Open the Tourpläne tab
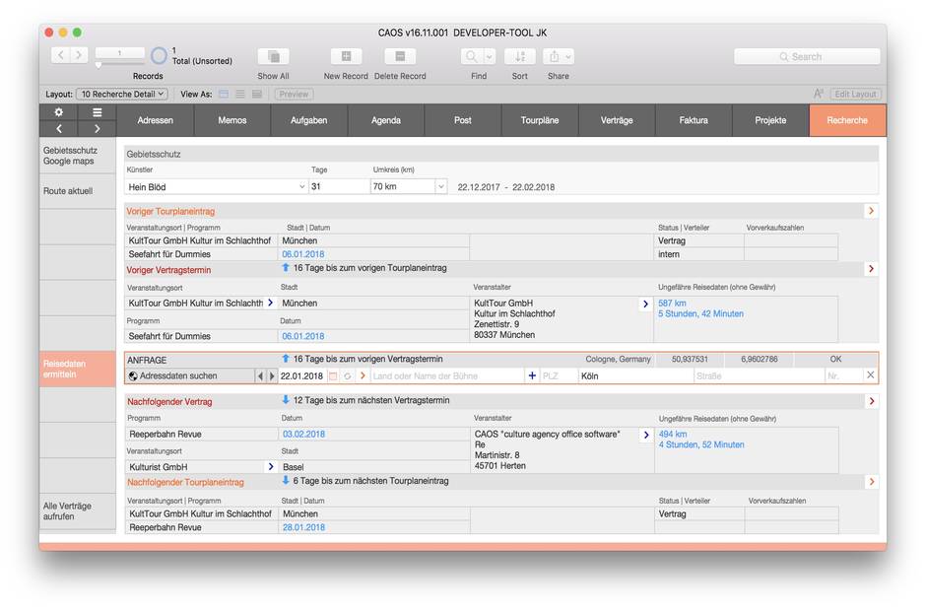This screenshot has height=611, width=926. click(540, 120)
